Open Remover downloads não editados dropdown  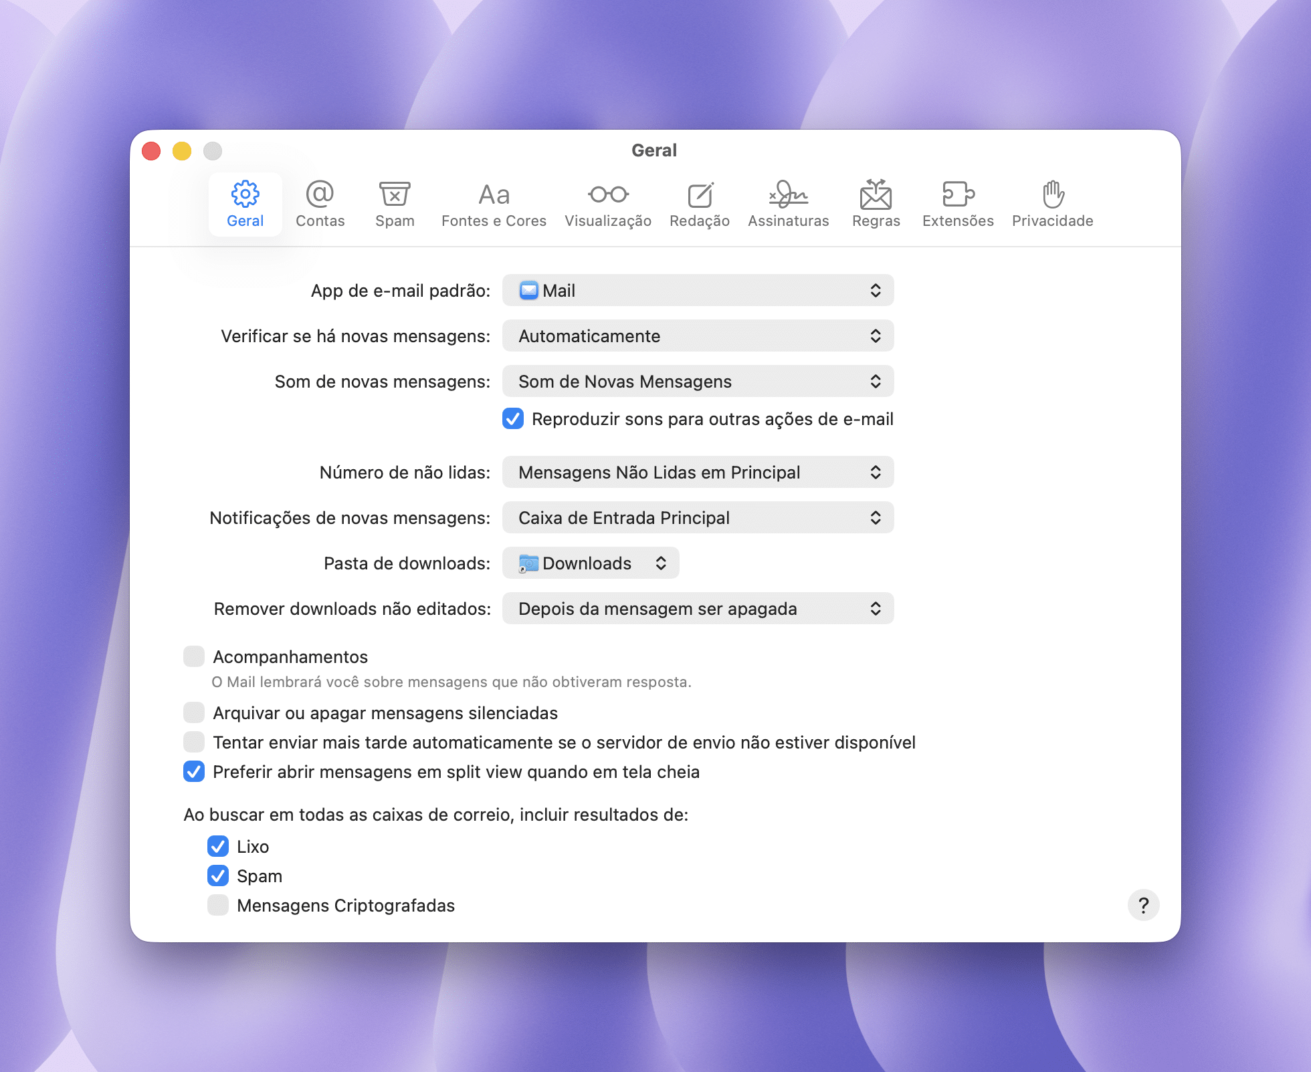698,609
